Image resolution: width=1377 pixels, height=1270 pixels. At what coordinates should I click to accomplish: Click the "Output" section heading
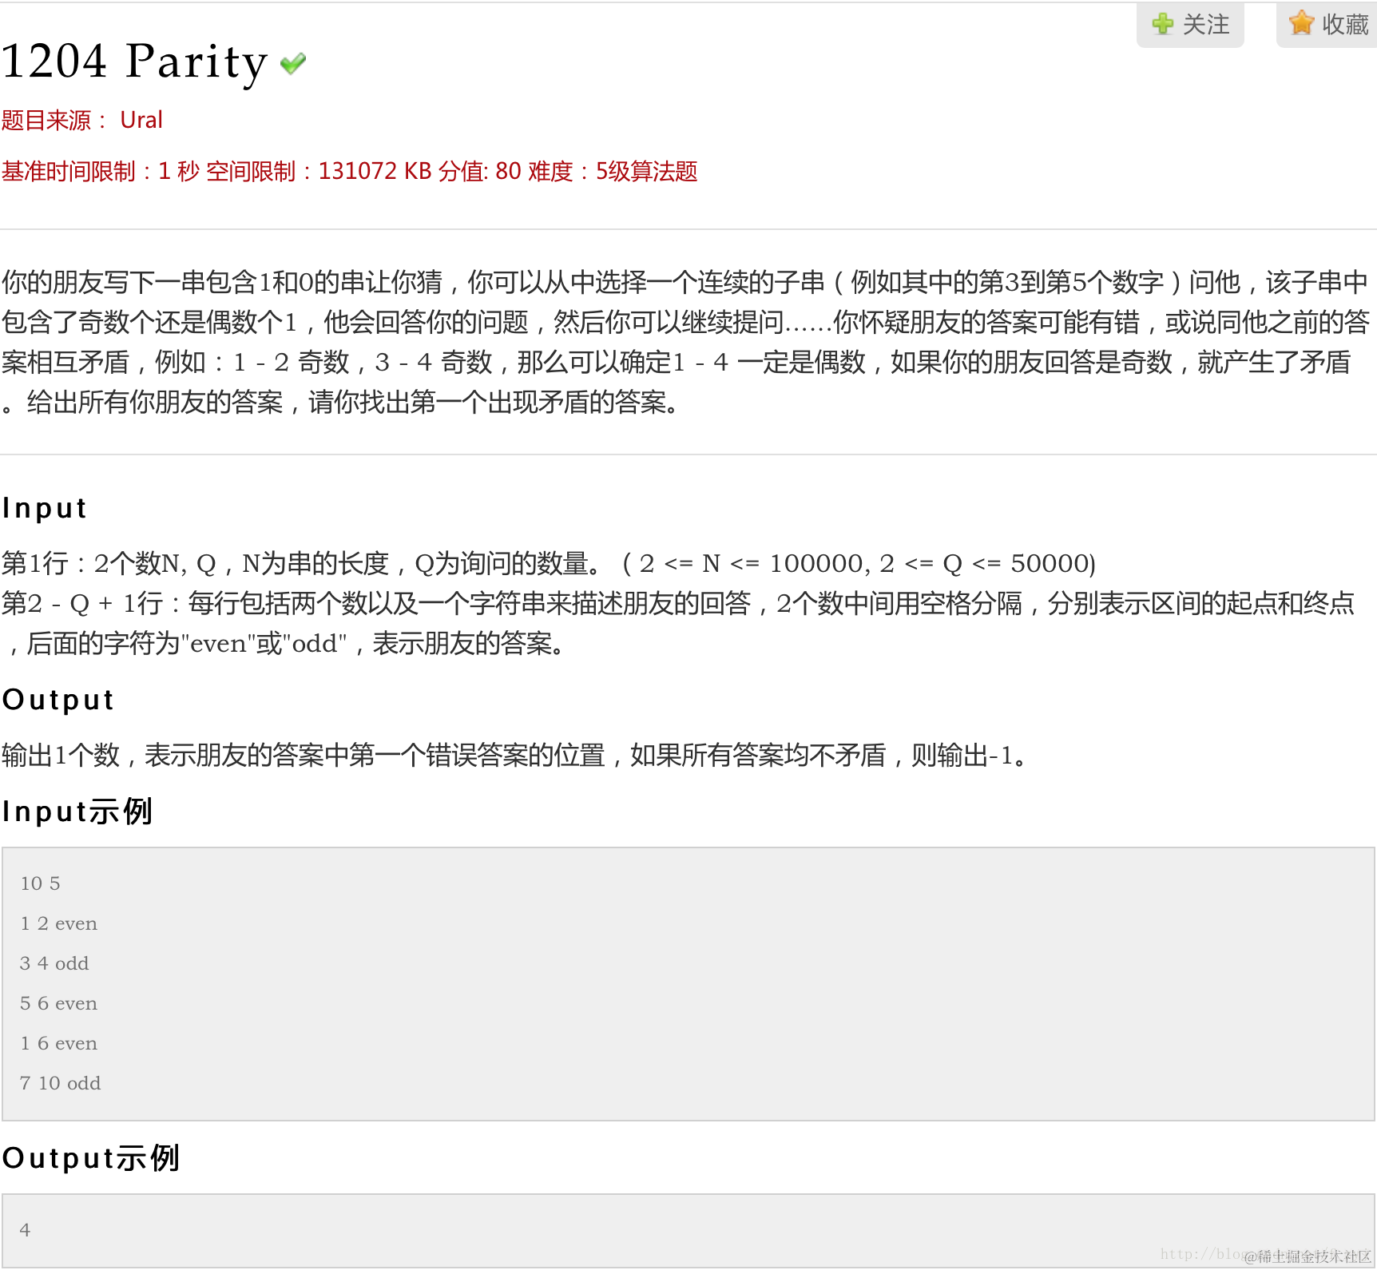coord(58,700)
